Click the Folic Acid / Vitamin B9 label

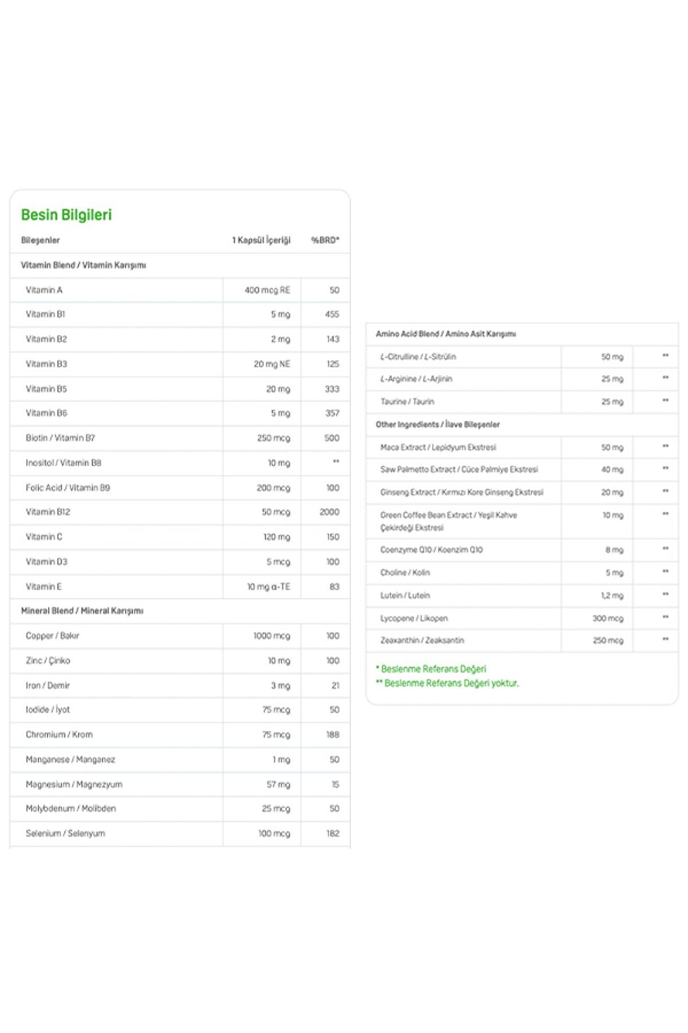click(x=68, y=488)
